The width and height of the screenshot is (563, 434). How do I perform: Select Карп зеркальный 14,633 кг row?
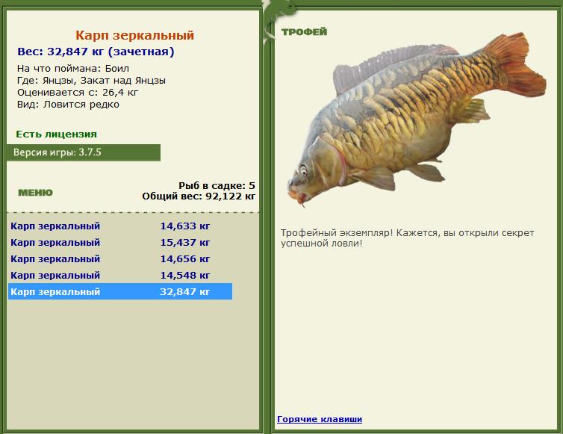(120, 226)
